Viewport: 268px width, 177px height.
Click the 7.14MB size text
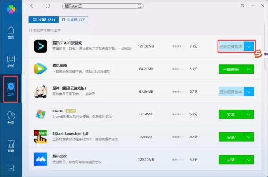pos(146,114)
